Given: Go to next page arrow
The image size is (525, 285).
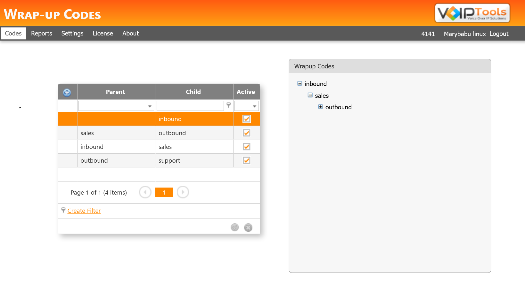Looking at the screenshot, I should click(x=183, y=192).
